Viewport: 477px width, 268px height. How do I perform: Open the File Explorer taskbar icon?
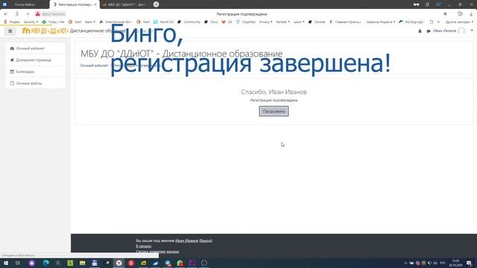[x=83, y=263]
